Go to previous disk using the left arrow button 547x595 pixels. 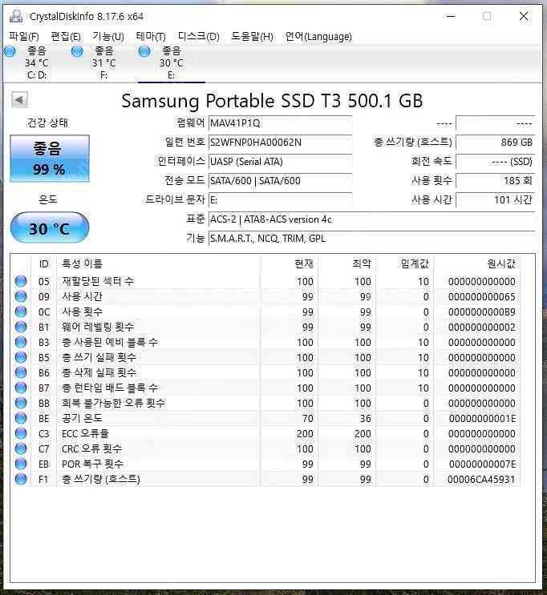click(19, 100)
